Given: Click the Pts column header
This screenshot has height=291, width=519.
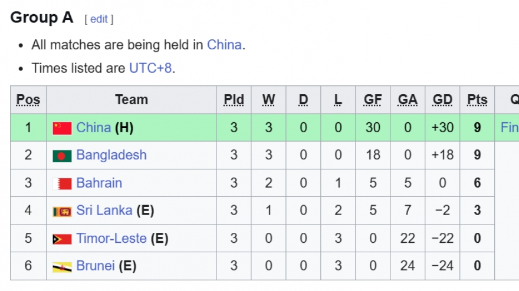Looking at the screenshot, I should coord(477,99).
